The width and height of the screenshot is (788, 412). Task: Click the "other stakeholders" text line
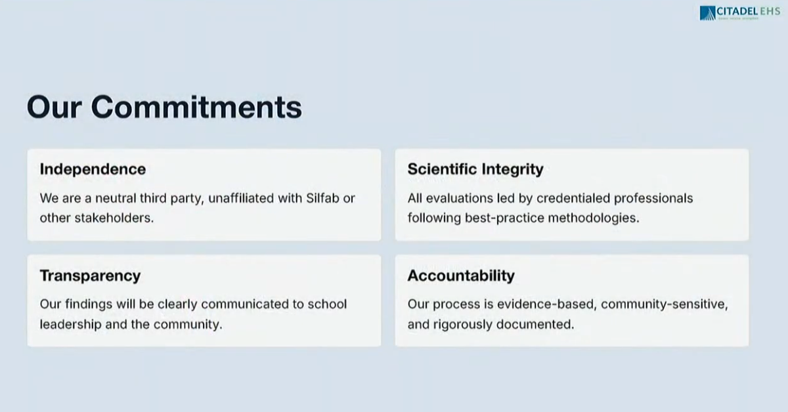97,218
